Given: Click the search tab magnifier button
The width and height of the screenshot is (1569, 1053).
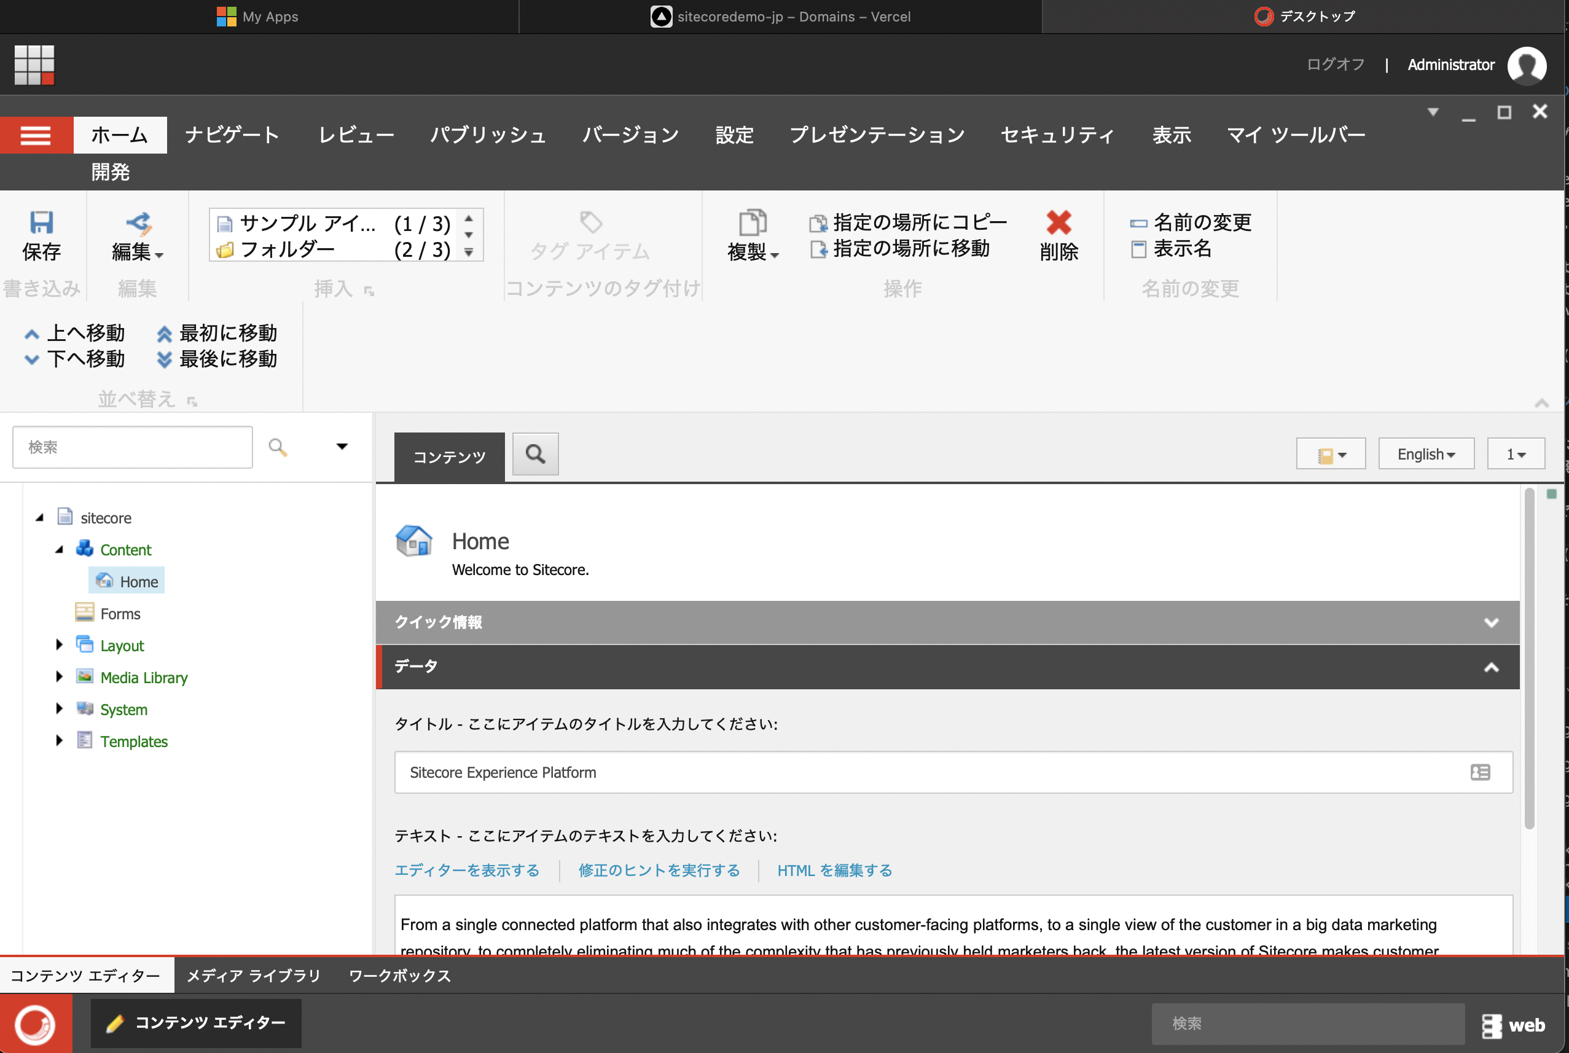Looking at the screenshot, I should (535, 455).
